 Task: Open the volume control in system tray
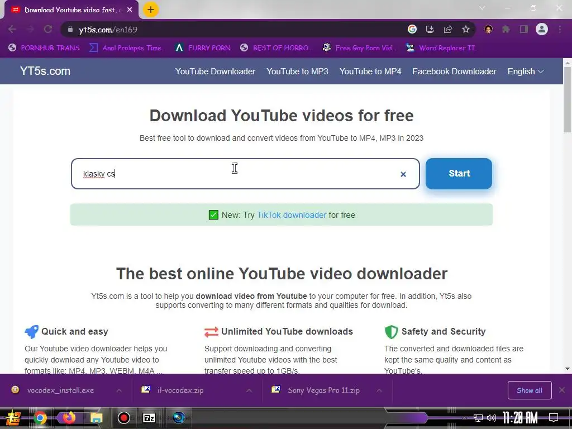tap(492, 418)
